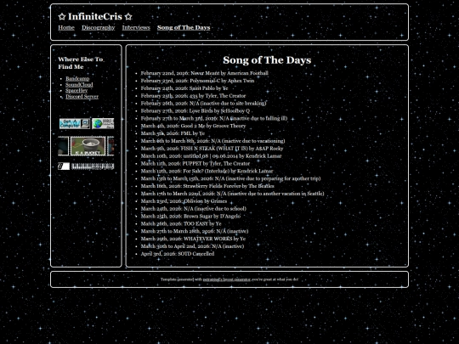This screenshot has width=459, height=344.
Task: Select the 'WHATEVER WORKS by Ye' entry
Action: (x=193, y=239)
